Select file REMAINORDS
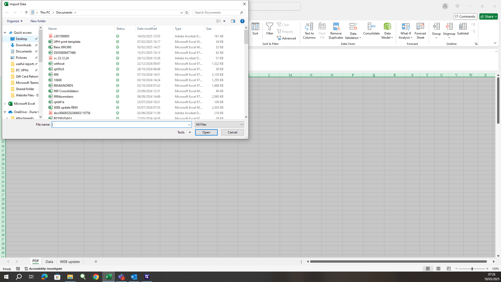The image size is (501, 282). tap(63, 86)
